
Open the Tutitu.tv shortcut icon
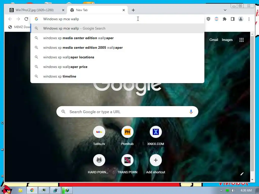pos(99,132)
